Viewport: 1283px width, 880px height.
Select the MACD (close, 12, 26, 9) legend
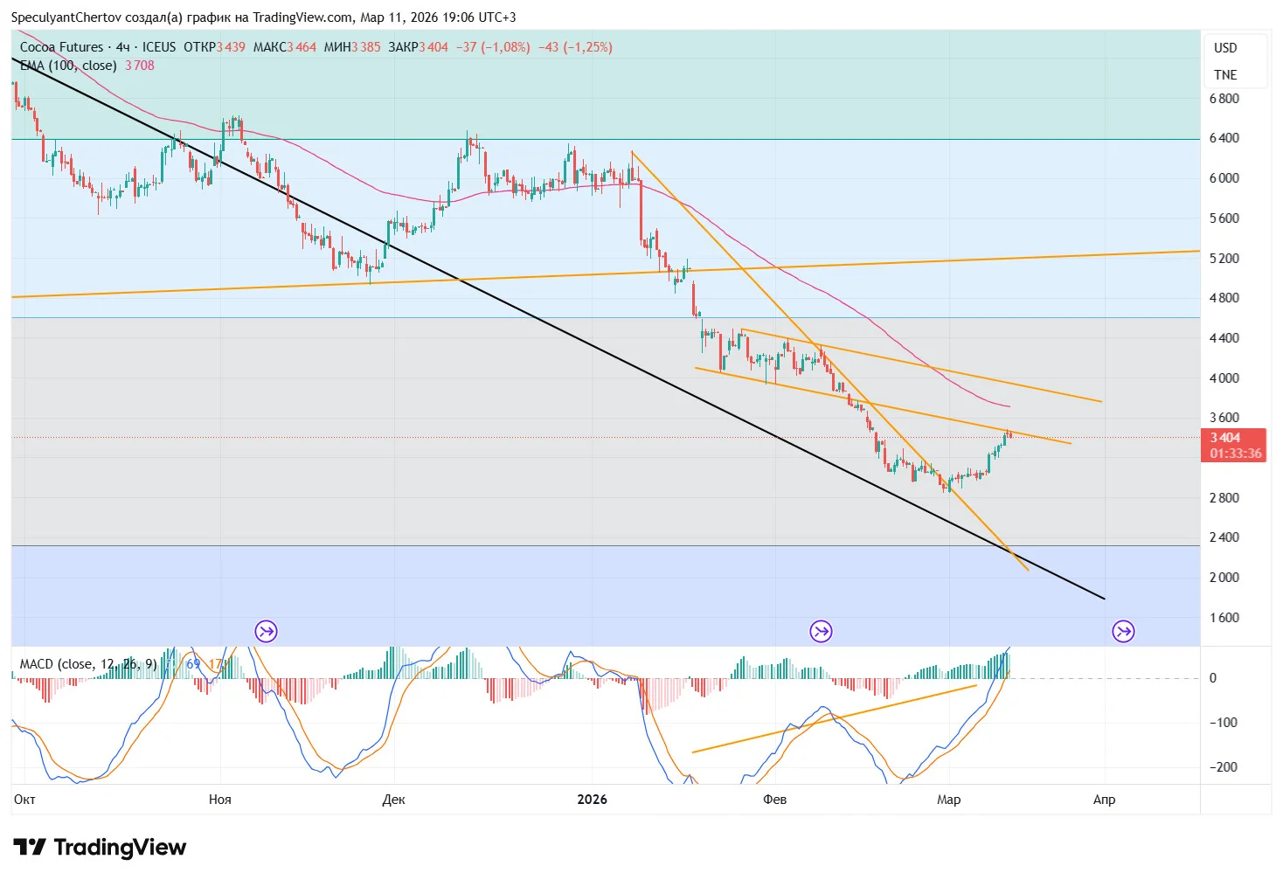(x=88, y=664)
